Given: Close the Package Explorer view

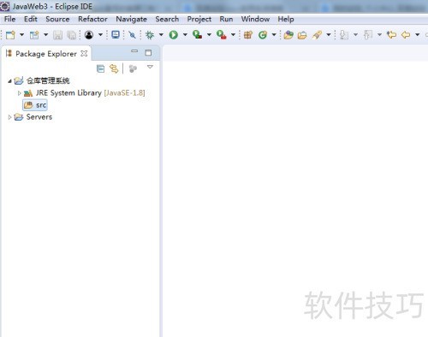Looking at the screenshot, I should point(84,53).
